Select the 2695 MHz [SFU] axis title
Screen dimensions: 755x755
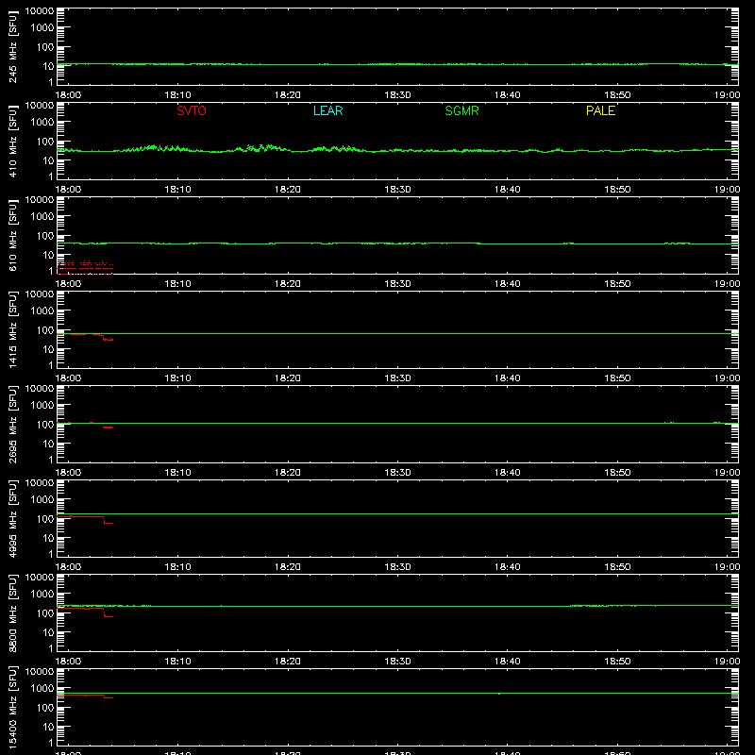[12, 424]
